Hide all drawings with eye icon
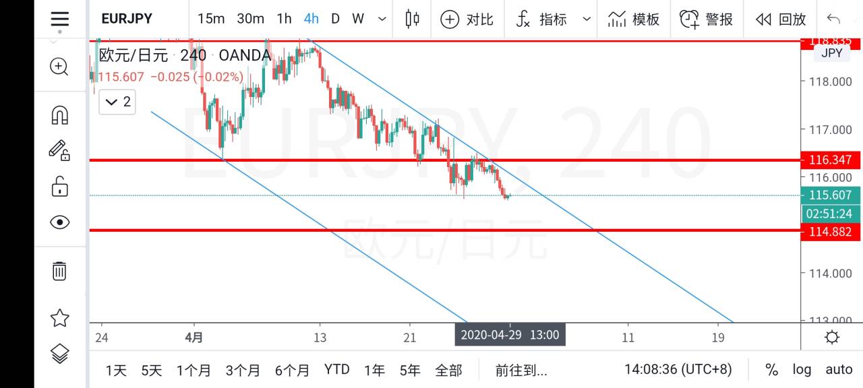Image resolution: width=863 pixels, height=388 pixels. point(59,222)
